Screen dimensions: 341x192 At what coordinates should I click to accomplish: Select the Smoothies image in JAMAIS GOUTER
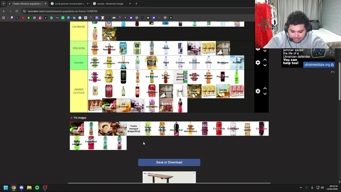[166, 105]
